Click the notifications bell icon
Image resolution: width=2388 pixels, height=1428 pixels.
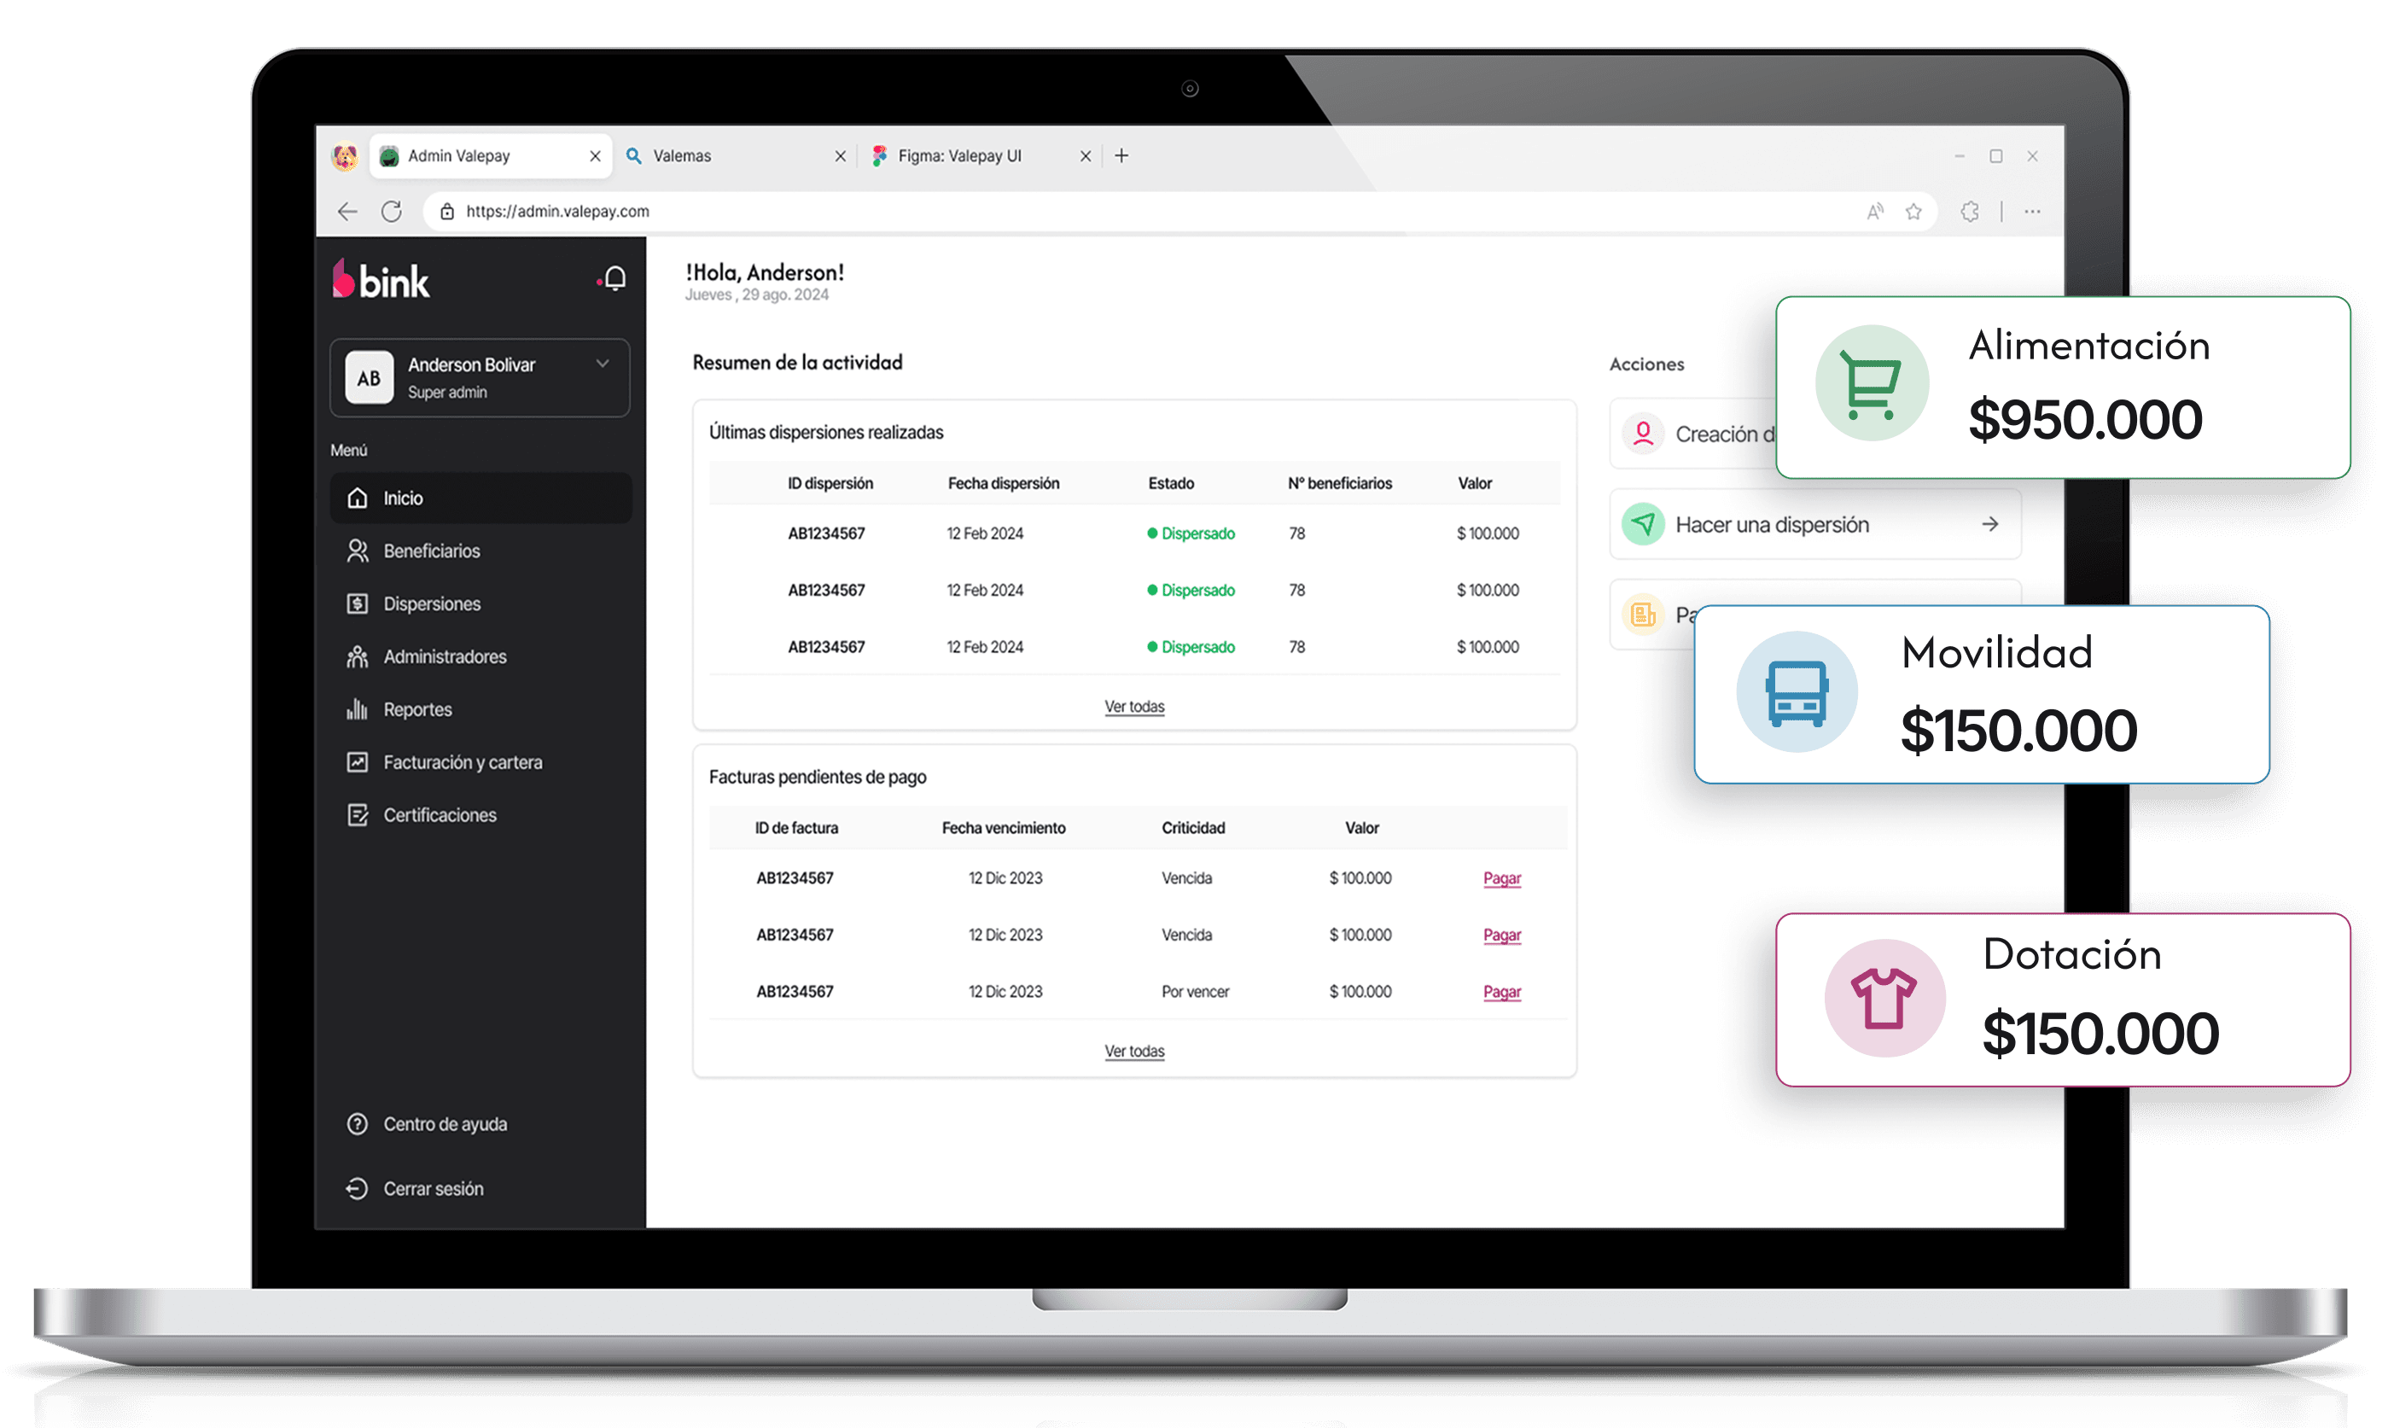point(614,279)
